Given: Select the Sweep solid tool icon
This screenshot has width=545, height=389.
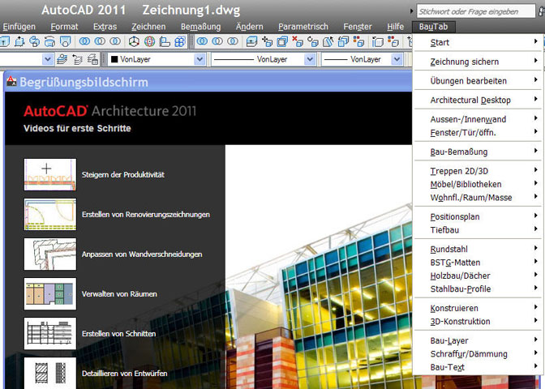Looking at the screenshot, I should click(x=34, y=41).
